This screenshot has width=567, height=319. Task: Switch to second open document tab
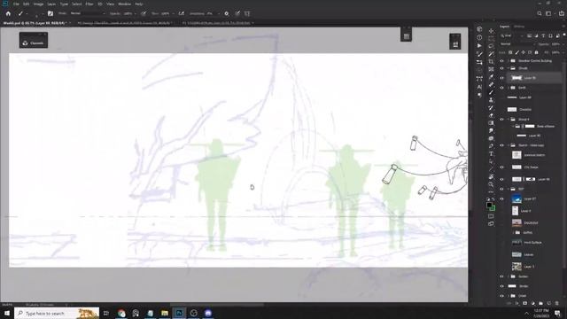tap(124, 23)
